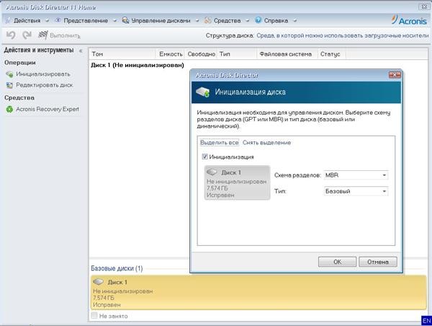This screenshot has width=432, height=326.
Task: Choose Редактировать диск operation link
Action: click(x=45, y=85)
